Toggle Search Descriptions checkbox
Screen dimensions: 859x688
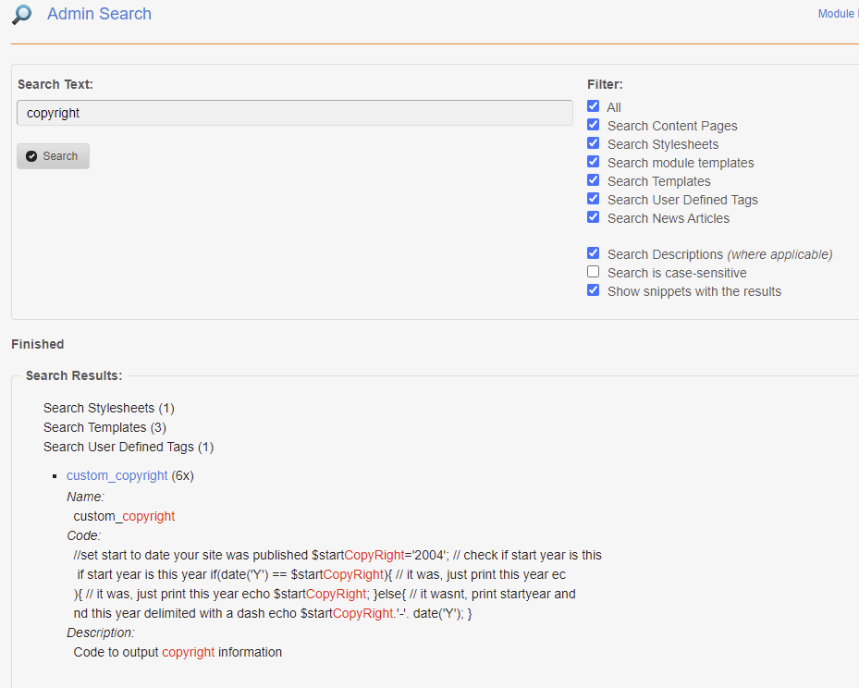tap(594, 253)
